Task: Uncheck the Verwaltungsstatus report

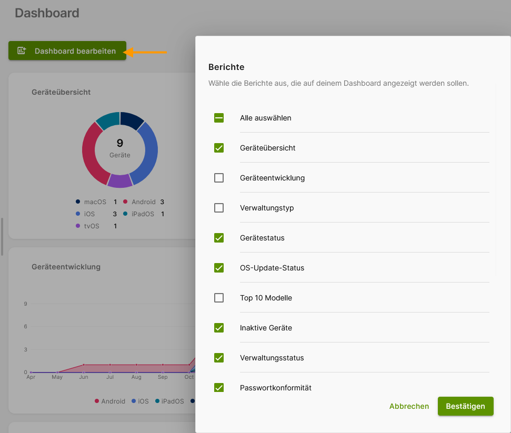Action: coord(219,358)
